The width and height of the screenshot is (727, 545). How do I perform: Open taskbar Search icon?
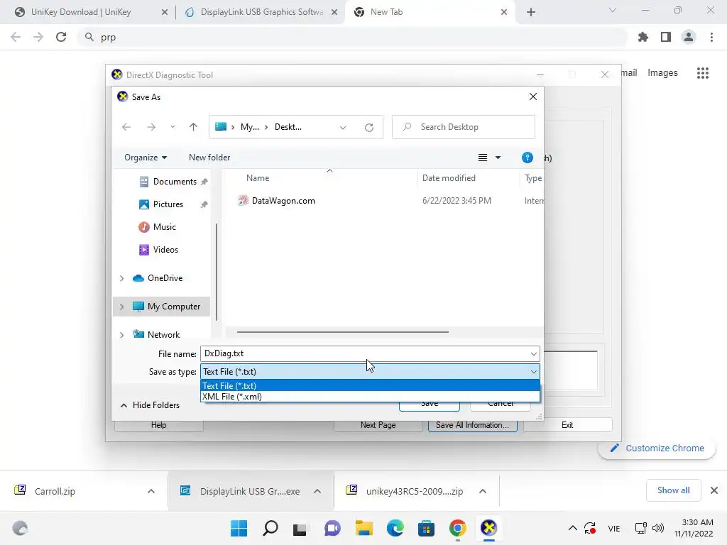click(270, 528)
